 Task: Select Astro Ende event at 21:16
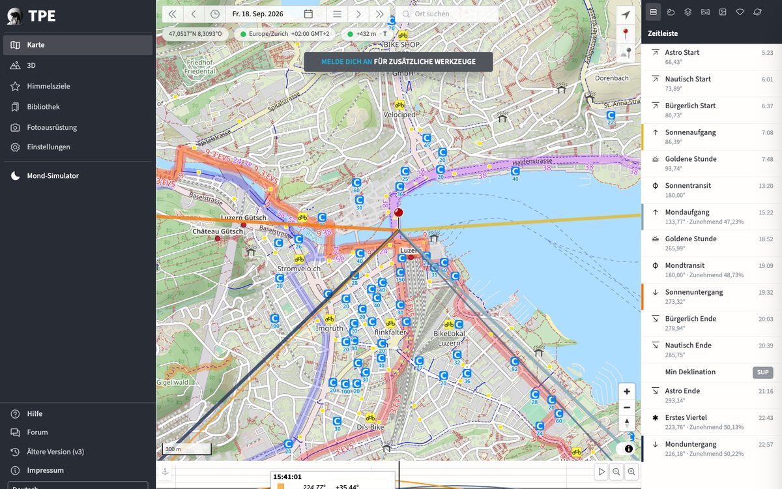pyautogui.click(x=712, y=396)
